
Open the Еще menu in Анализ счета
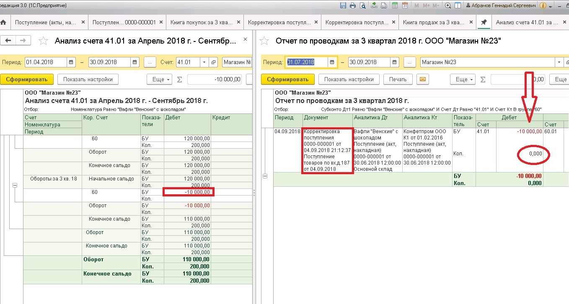(x=160, y=79)
